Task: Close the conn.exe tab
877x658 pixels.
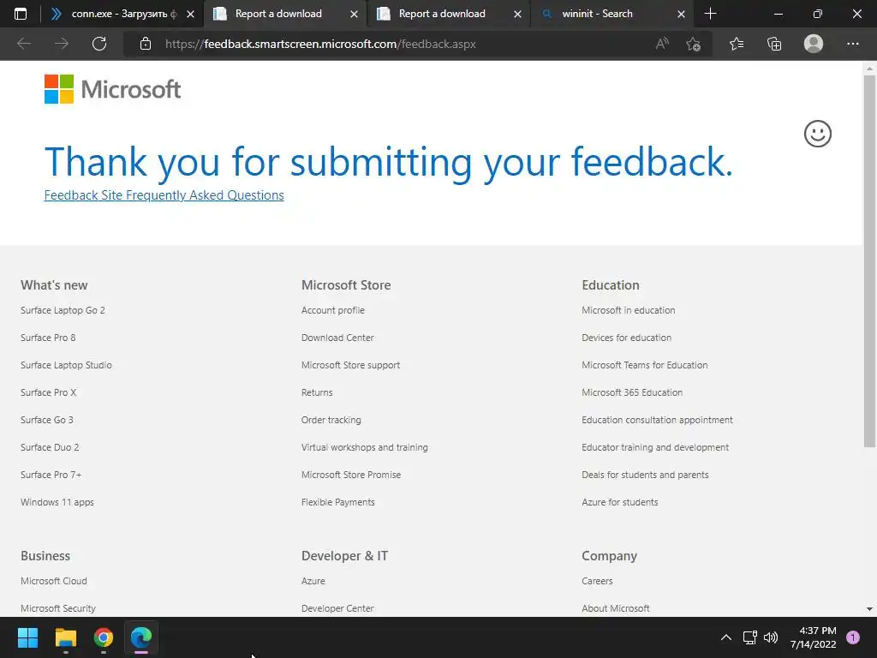Action: (x=191, y=14)
